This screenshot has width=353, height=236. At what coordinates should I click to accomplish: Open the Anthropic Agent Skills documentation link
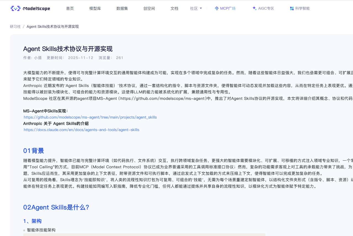pyautogui.click(x=81, y=130)
